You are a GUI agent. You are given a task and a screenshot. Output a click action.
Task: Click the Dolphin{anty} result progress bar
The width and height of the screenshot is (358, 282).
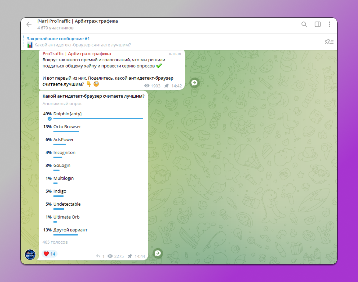[x=98, y=119]
